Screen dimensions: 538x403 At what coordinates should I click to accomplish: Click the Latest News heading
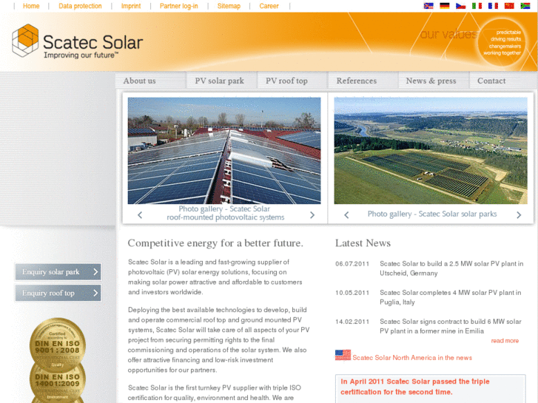tap(363, 243)
